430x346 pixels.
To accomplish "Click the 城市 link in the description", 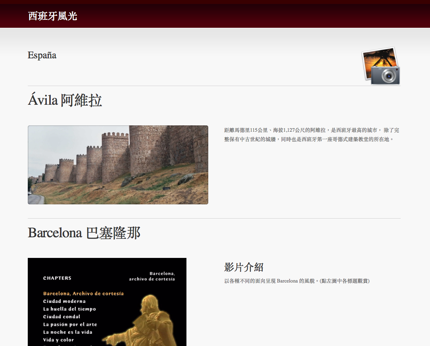I will (x=372, y=130).
